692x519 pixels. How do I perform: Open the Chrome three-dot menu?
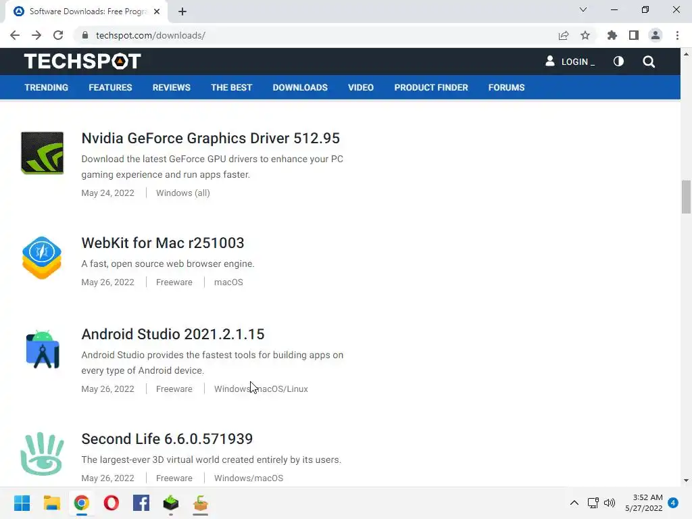point(677,35)
